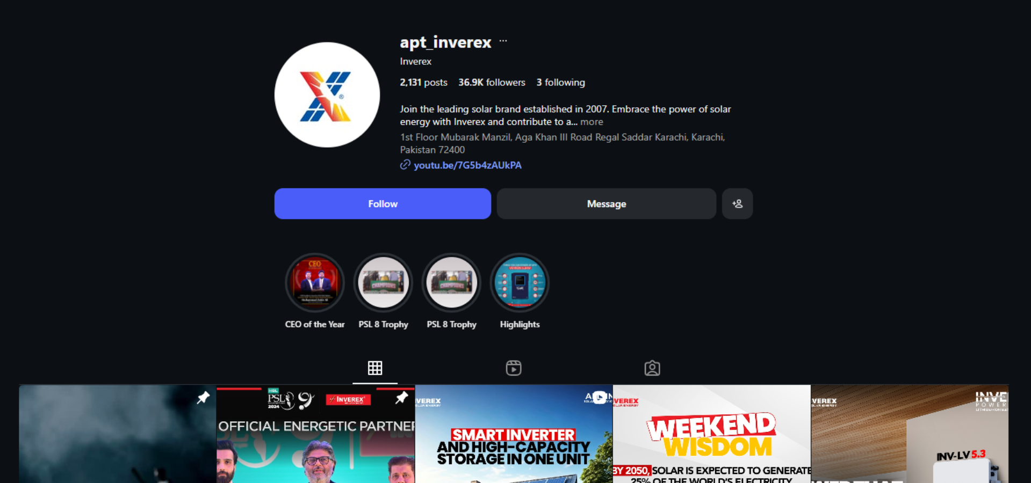
Task: Open the story circle labeled Highlights
Action: point(520,283)
